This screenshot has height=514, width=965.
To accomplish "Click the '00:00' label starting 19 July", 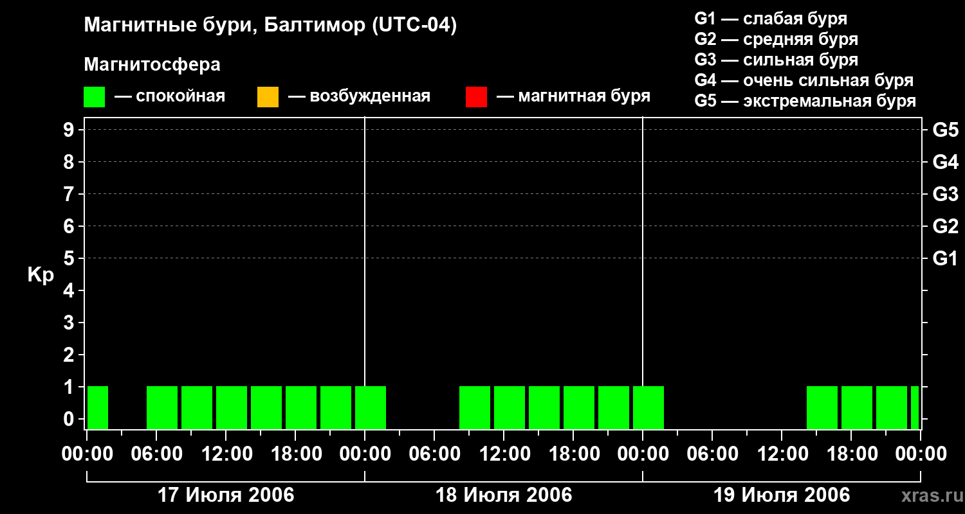I will pyautogui.click(x=643, y=454).
